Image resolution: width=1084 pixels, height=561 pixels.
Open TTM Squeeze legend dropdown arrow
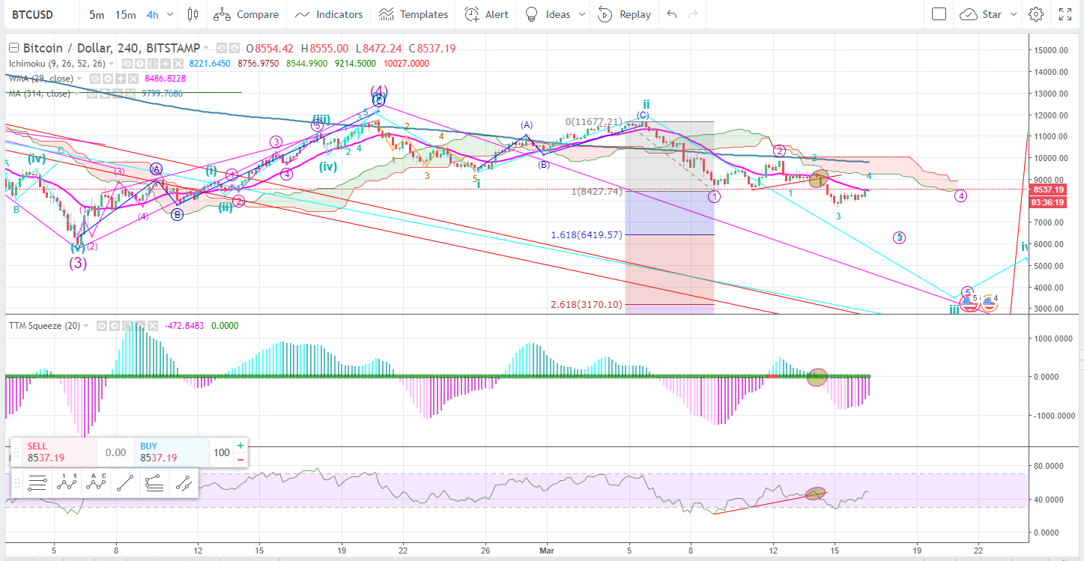pos(86,326)
